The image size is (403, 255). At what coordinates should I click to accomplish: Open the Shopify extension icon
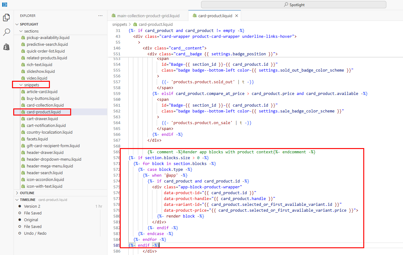click(6, 47)
